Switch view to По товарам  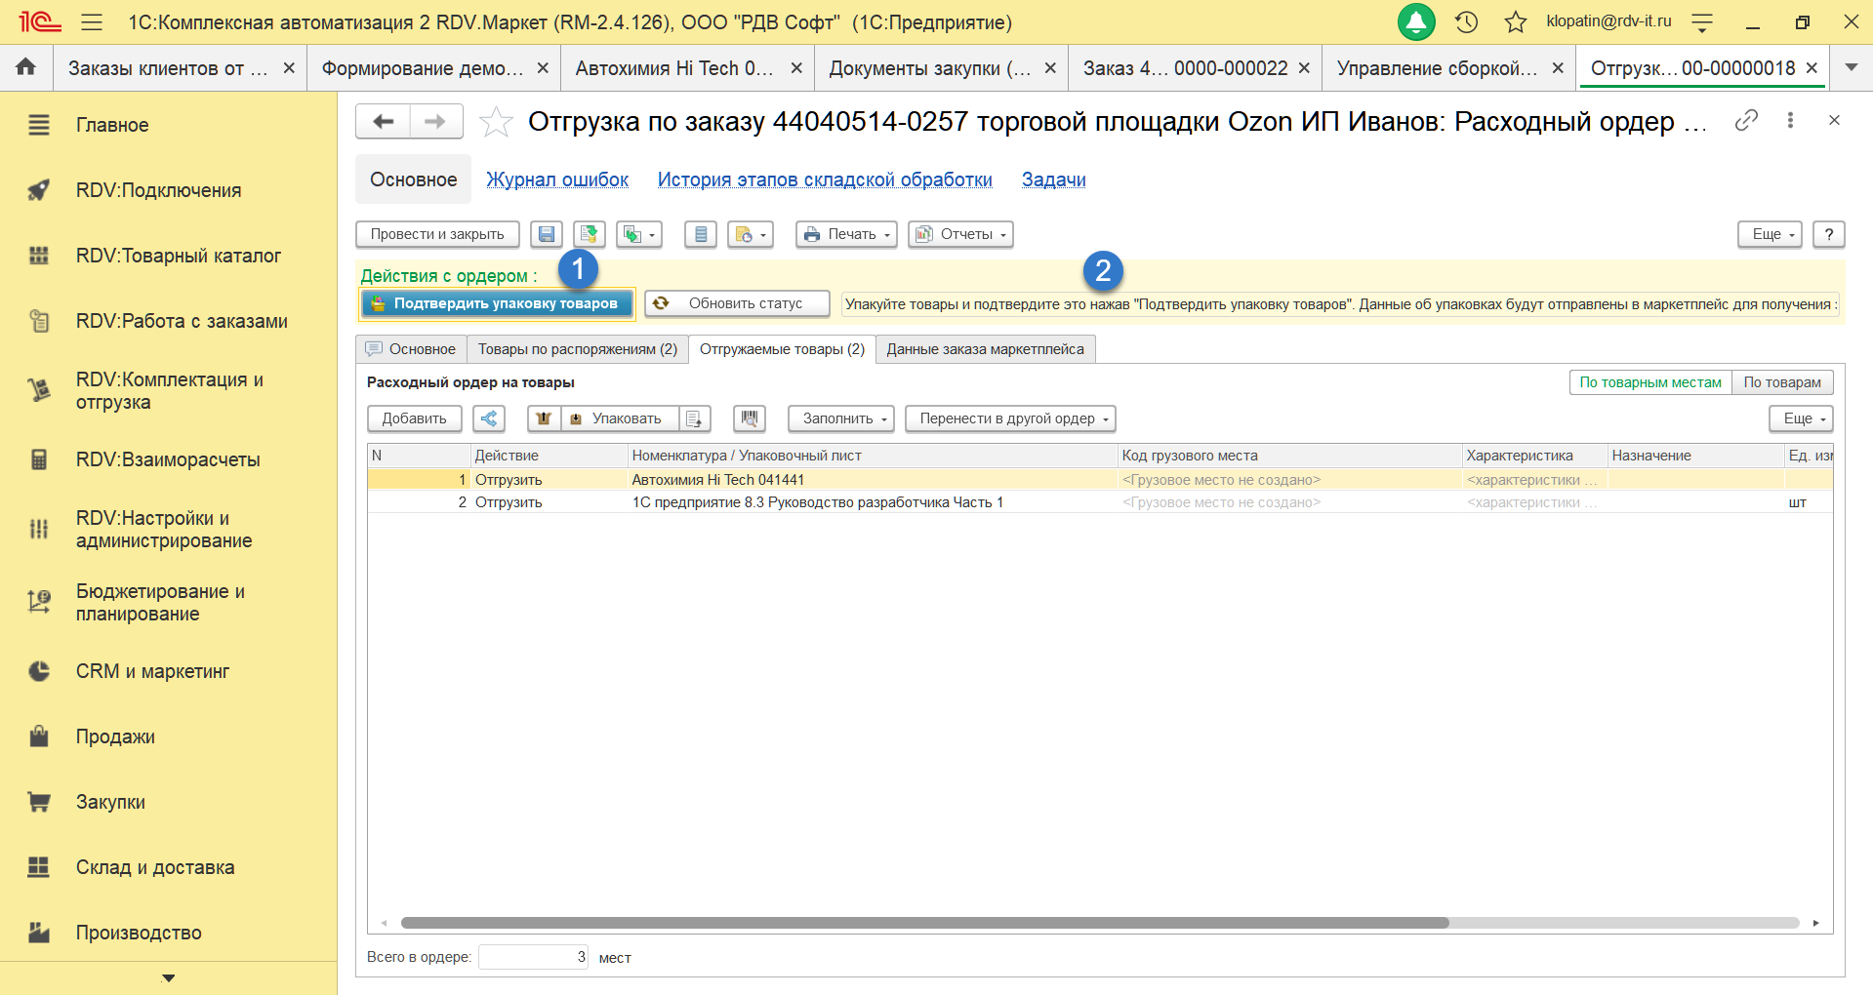1781,382
